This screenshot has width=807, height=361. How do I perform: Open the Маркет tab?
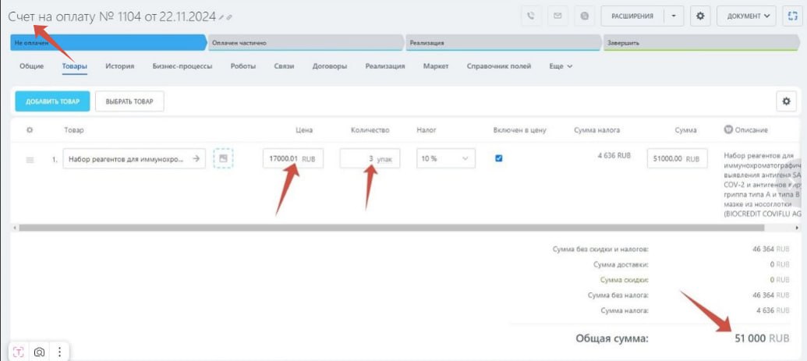(x=436, y=66)
